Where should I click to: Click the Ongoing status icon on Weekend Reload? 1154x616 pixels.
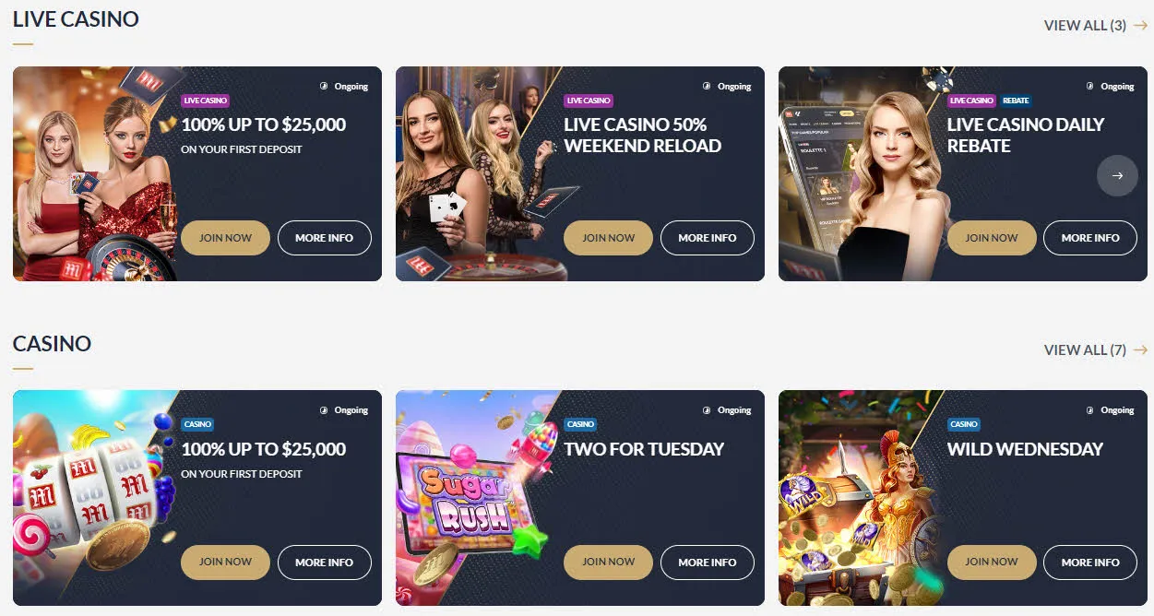[707, 87]
